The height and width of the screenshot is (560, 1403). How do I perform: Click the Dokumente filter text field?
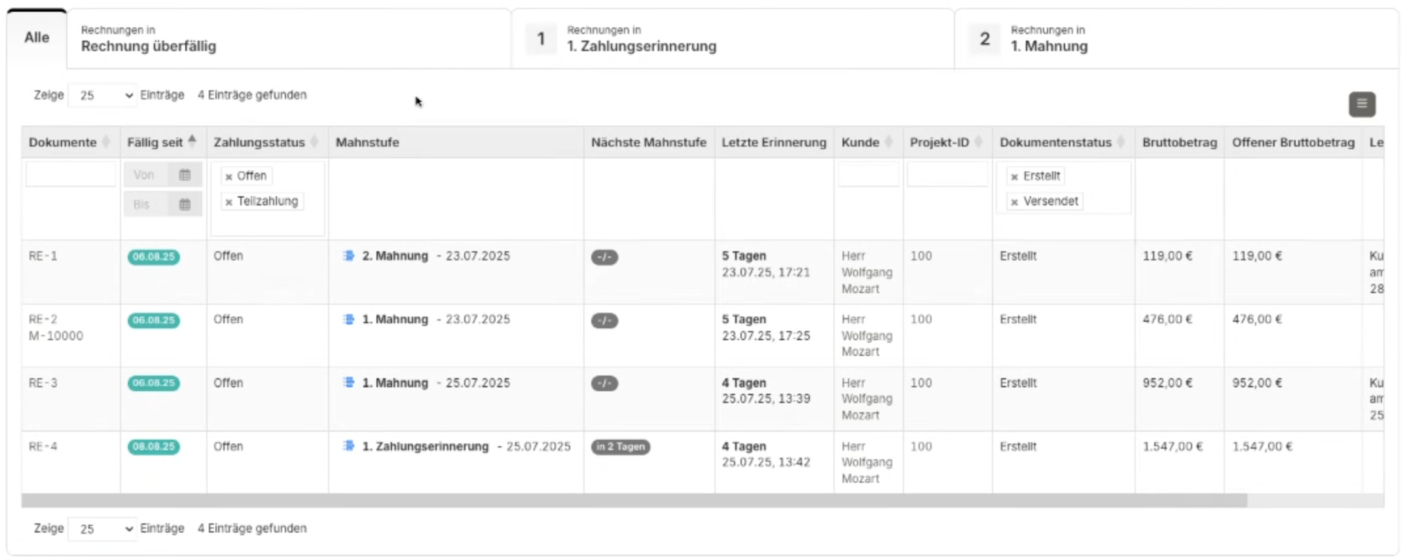pos(71,175)
